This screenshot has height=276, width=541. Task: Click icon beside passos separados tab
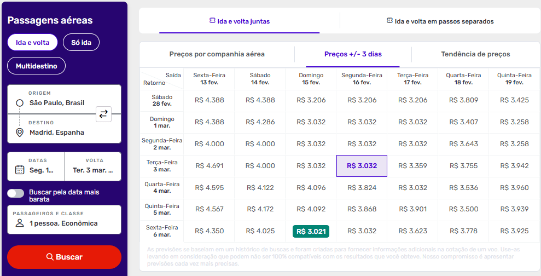389,21
